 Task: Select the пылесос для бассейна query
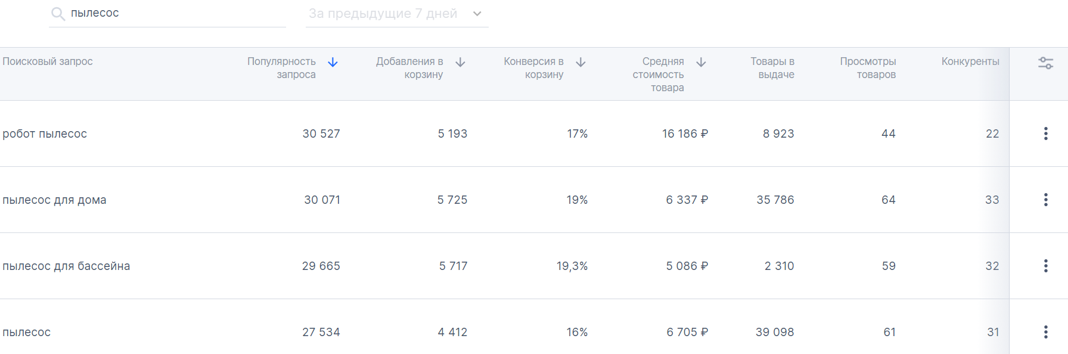(66, 266)
